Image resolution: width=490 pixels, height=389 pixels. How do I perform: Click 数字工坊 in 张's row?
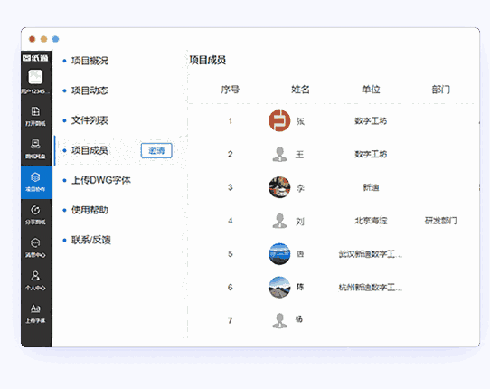click(x=371, y=120)
